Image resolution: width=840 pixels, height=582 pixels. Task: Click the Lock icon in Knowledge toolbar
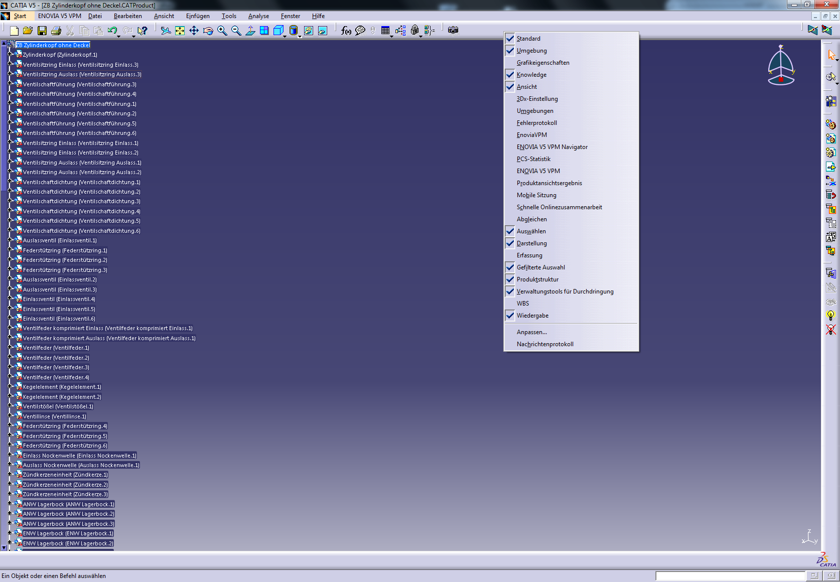pos(414,31)
